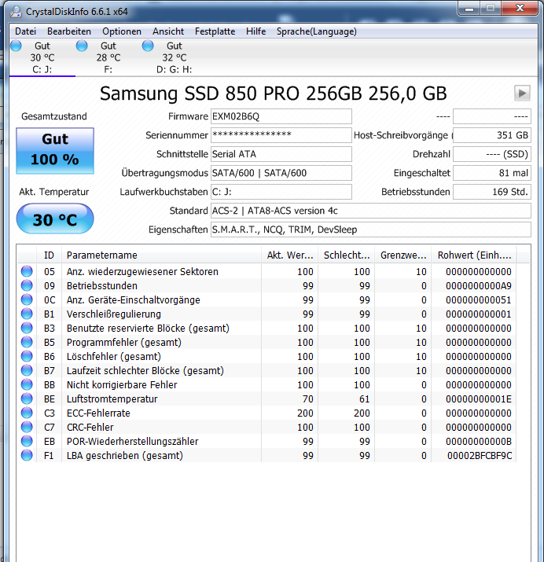
Task: Click the Schlecht... column header
Action: 347,255
